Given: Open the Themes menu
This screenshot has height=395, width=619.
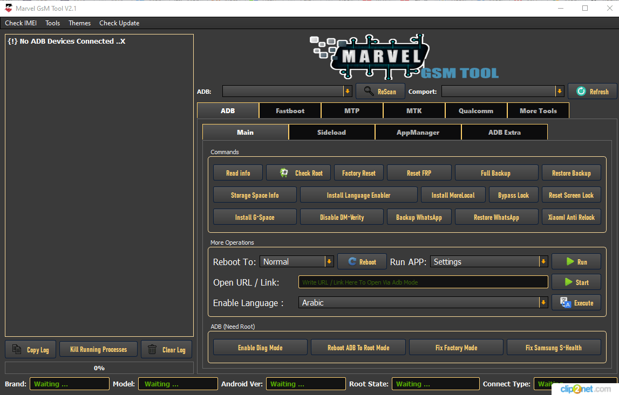Looking at the screenshot, I should pyautogui.click(x=79, y=23).
